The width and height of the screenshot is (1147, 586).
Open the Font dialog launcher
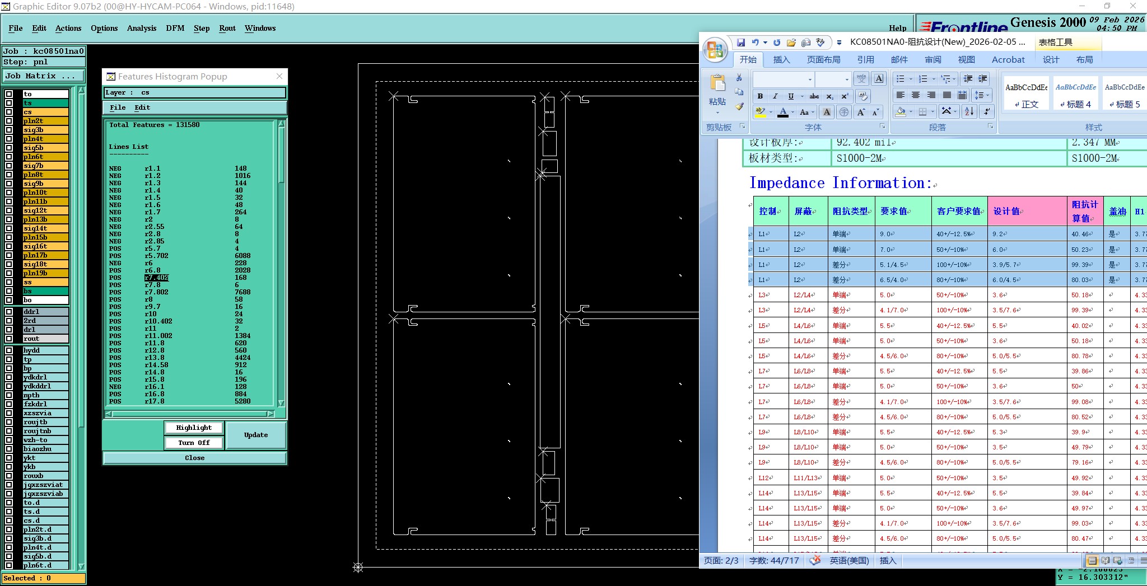(883, 127)
